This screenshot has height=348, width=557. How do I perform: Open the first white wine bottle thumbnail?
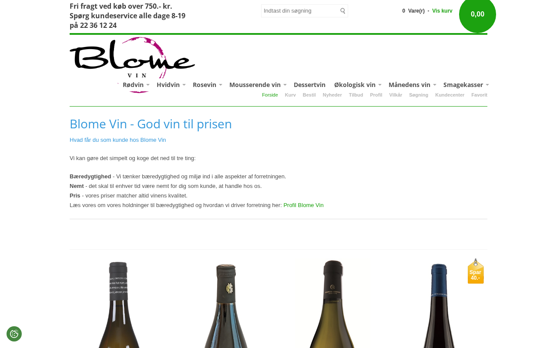pos(119,304)
